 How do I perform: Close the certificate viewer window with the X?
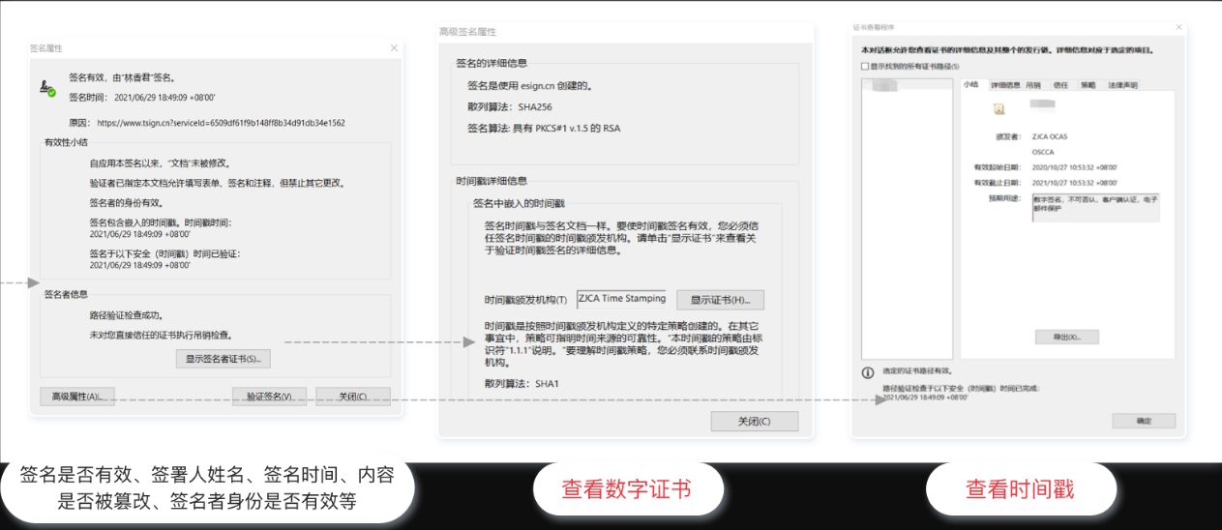coord(1178,28)
